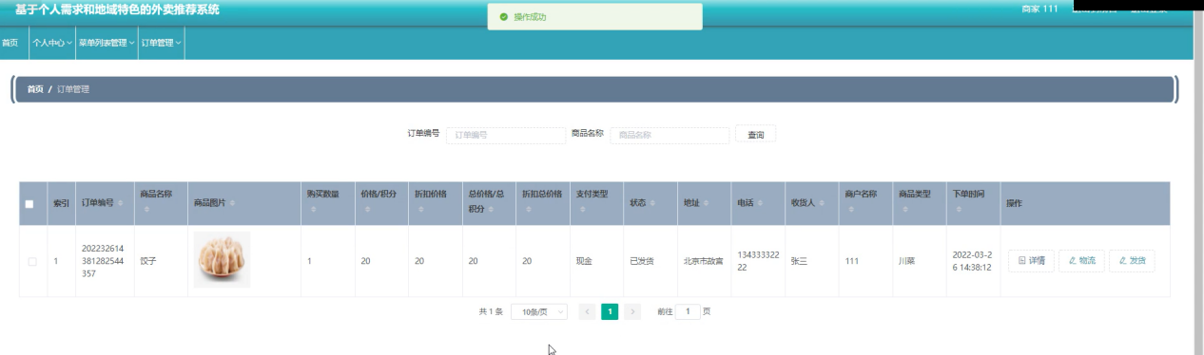Go to 首页 in top navigation
Image resolution: width=1204 pixels, height=355 pixels.
[10, 43]
